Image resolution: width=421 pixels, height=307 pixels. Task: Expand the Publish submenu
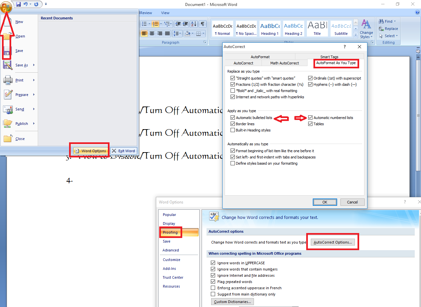click(x=34, y=124)
